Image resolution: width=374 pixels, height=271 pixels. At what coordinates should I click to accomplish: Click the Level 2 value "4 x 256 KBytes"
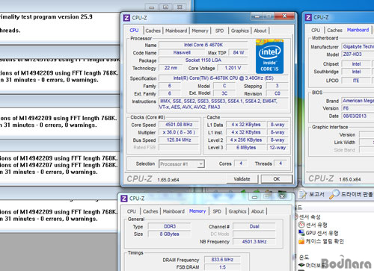(x=246, y=140)
